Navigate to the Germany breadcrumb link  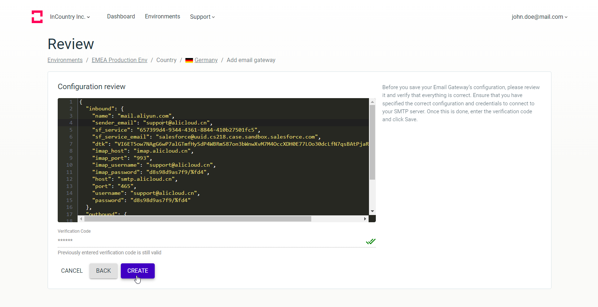(x=206, y=60)
